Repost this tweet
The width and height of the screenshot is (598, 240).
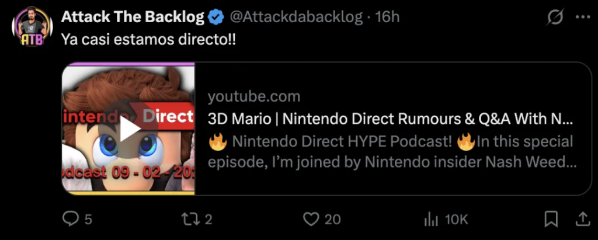[x=190, y=220]
